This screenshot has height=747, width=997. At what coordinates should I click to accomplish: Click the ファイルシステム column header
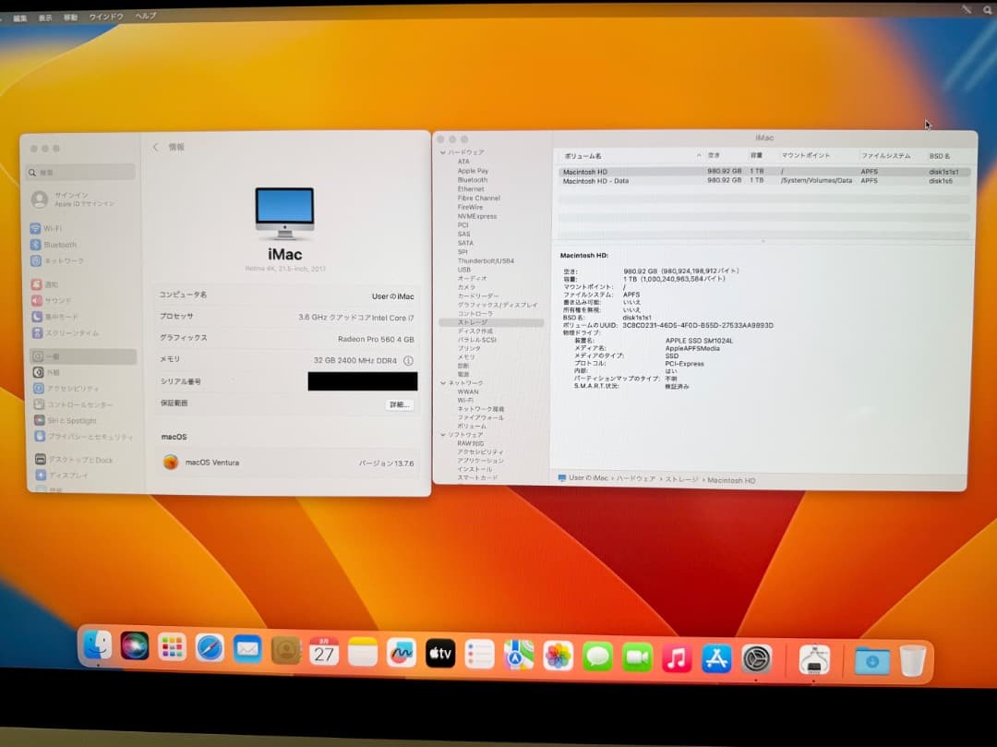pos(885,156)
